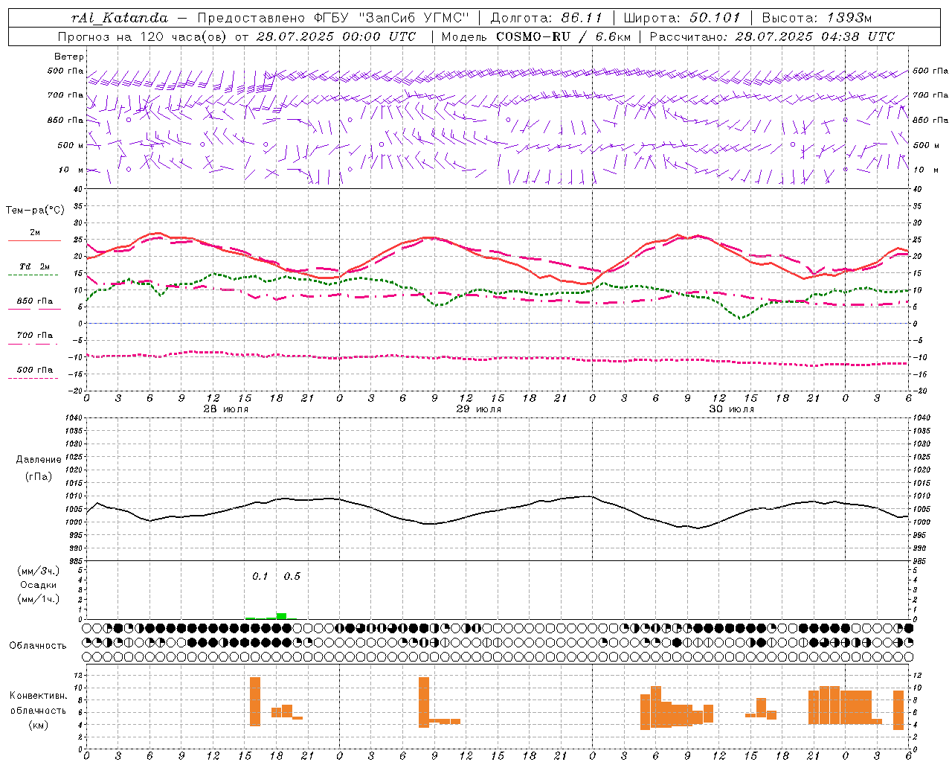The height and width of the screenshot is (762, 952).
Task: Click the Td 2м legend label
Action: pos(35,266)
